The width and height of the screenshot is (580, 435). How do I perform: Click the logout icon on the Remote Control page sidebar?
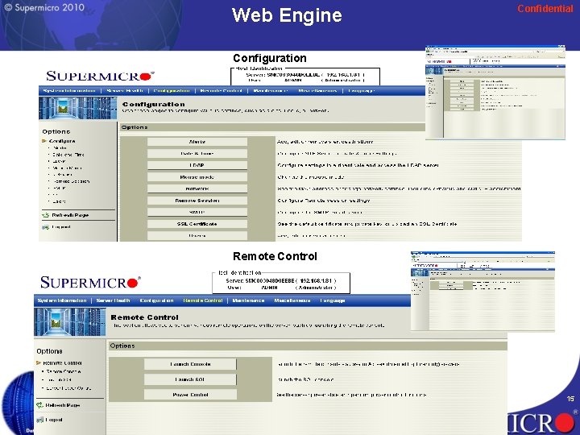(x=40, y=420)
